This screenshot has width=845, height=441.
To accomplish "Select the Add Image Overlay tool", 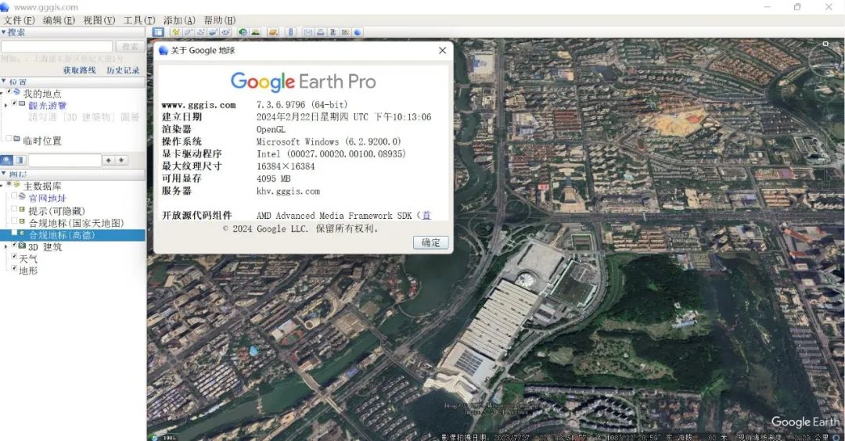I will coord(213,32).
